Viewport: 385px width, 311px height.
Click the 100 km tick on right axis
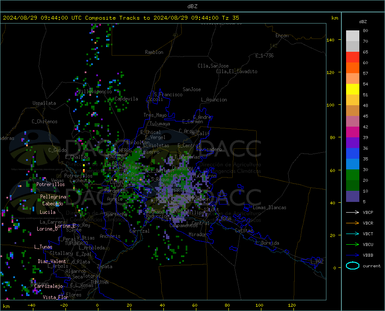coord(331,105)
